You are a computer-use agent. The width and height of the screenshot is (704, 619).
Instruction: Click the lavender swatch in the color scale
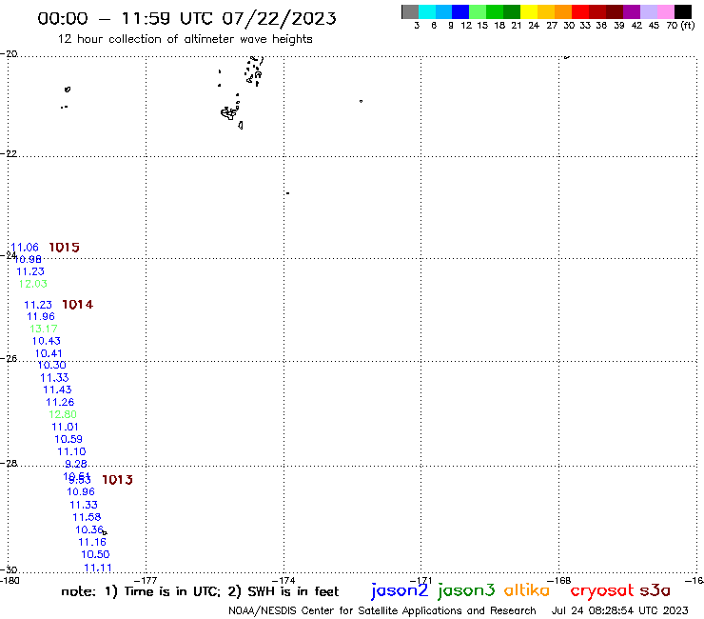coord(648,11)
